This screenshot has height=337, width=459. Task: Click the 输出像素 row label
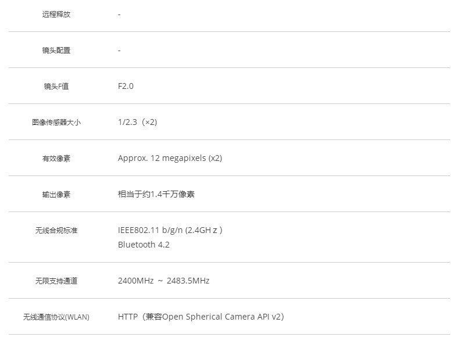(56, 195)
